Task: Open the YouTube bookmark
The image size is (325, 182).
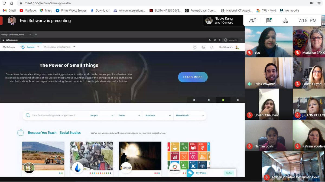Action: pyautogui.click(x=28, y=11)
